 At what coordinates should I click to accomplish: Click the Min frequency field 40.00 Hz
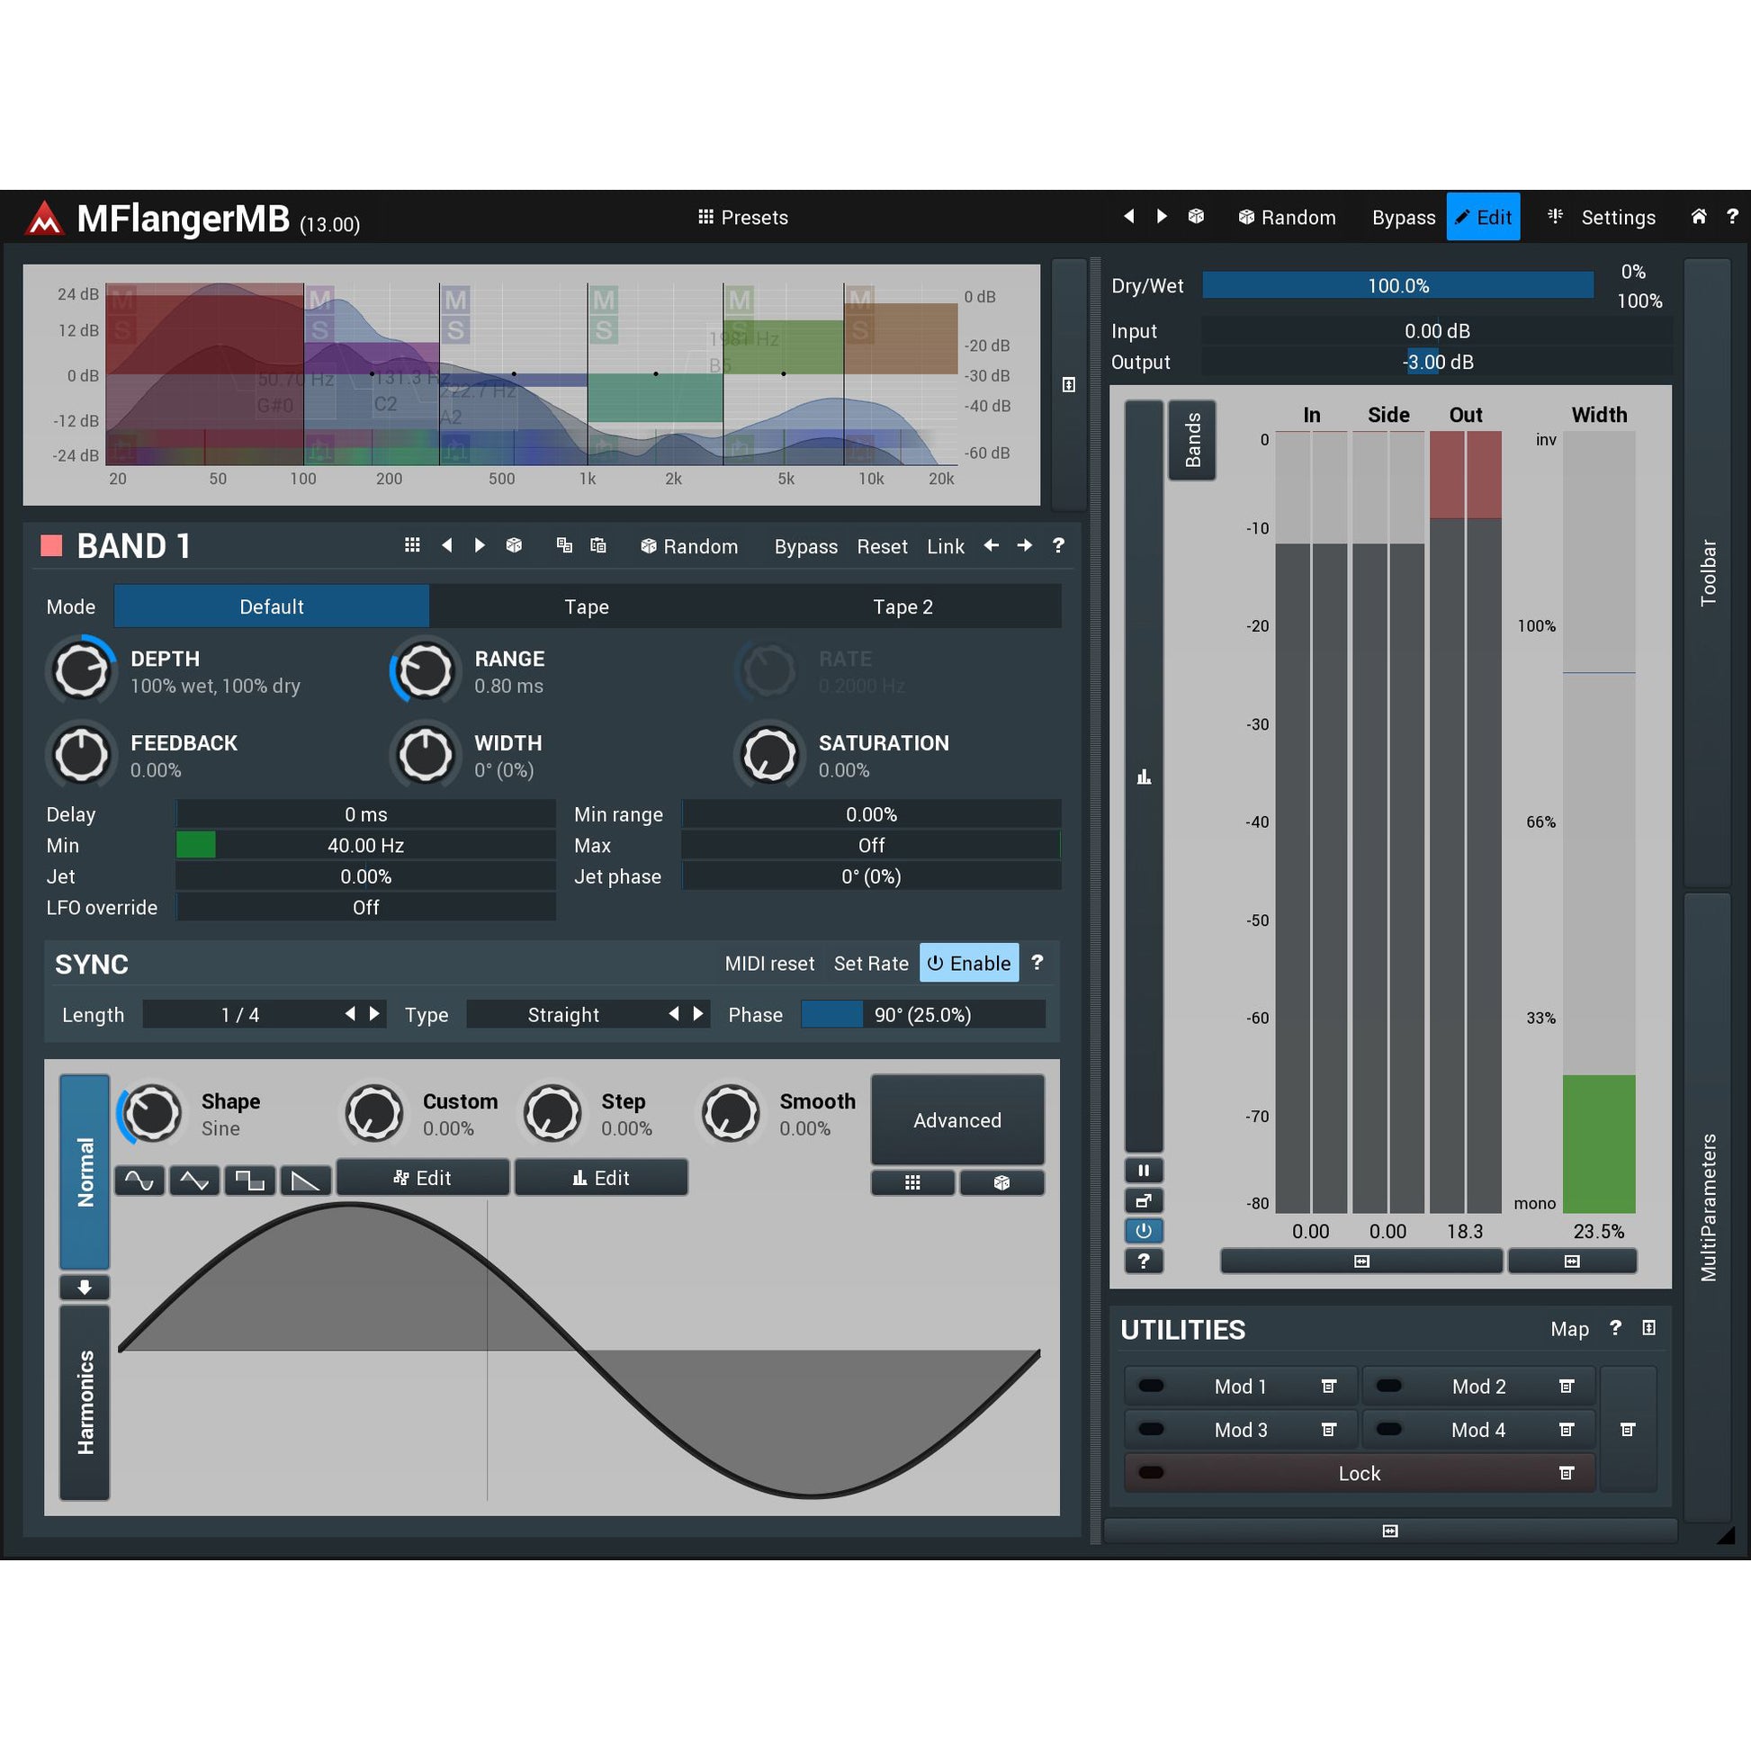click(x=365, y=846)
